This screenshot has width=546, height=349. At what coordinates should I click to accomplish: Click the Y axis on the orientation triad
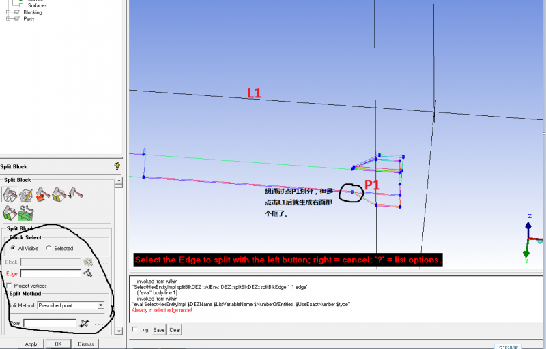click(526, 252)
